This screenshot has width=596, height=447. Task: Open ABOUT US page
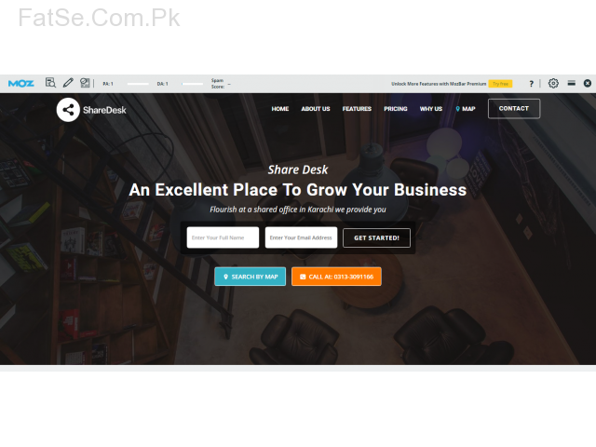pos(316,109)
